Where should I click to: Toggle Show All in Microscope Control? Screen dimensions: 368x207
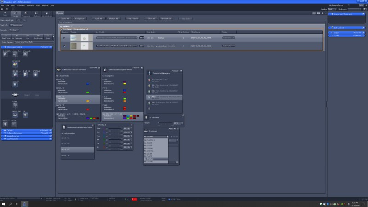coord(44,47)
